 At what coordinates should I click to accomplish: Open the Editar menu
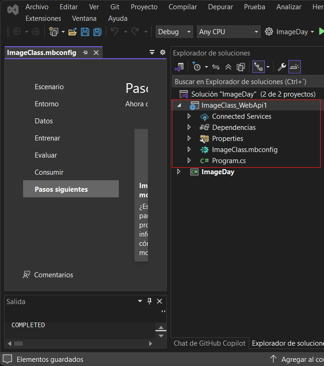pos(68,7)
